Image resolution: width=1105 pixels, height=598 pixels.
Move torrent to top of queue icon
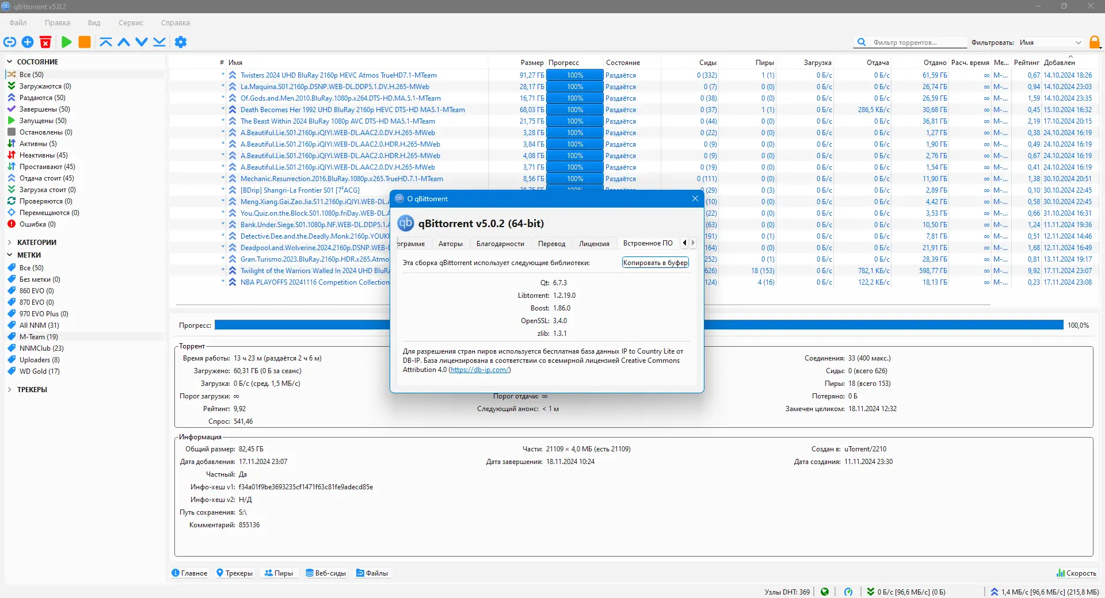(106, 42)
